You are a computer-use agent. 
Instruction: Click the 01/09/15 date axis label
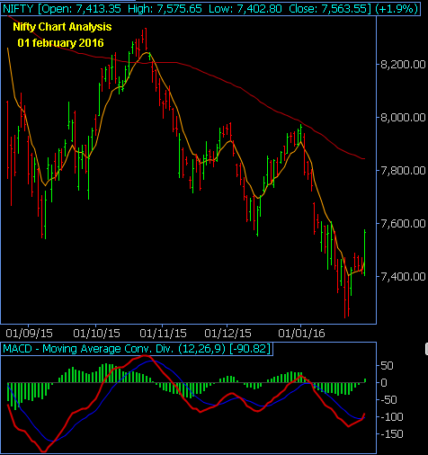point(29,334)
